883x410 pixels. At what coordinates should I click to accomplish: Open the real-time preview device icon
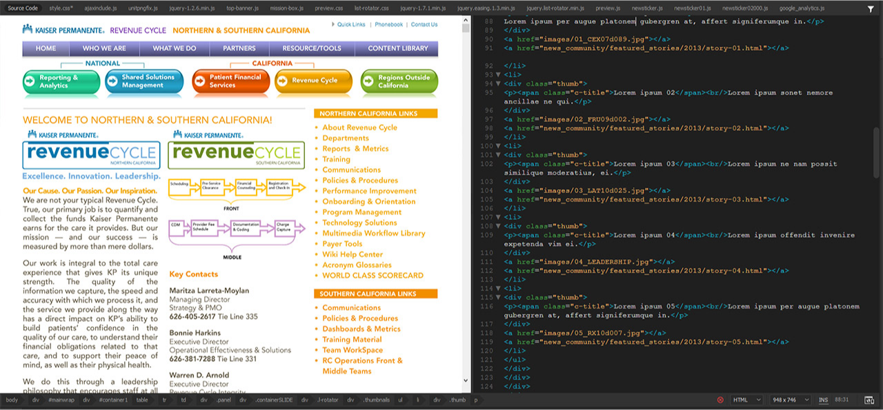(869, 400)
